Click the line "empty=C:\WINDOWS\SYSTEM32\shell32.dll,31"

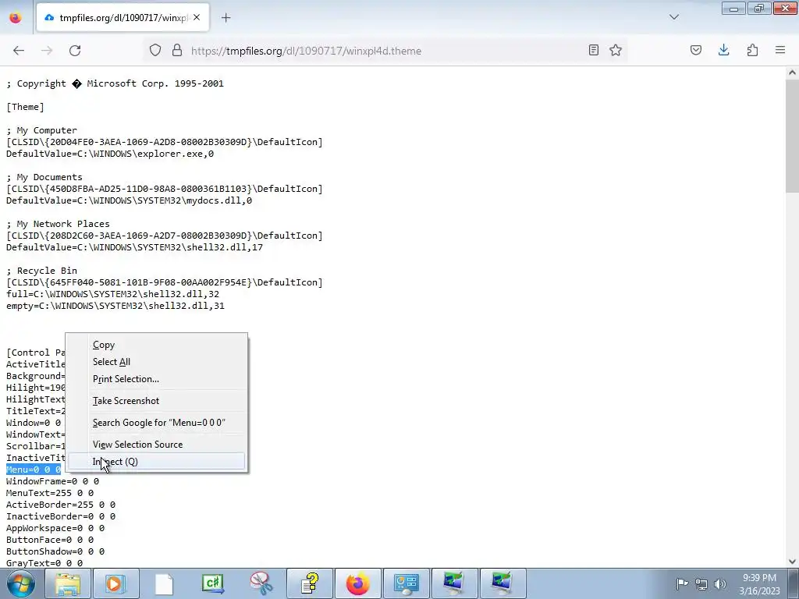tap(115, 306)
